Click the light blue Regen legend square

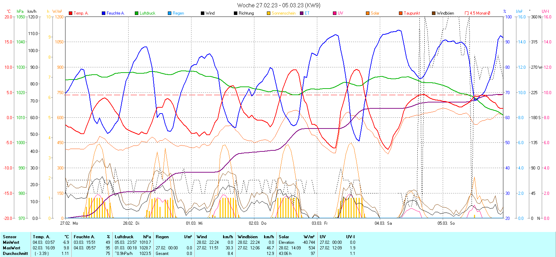170,13
